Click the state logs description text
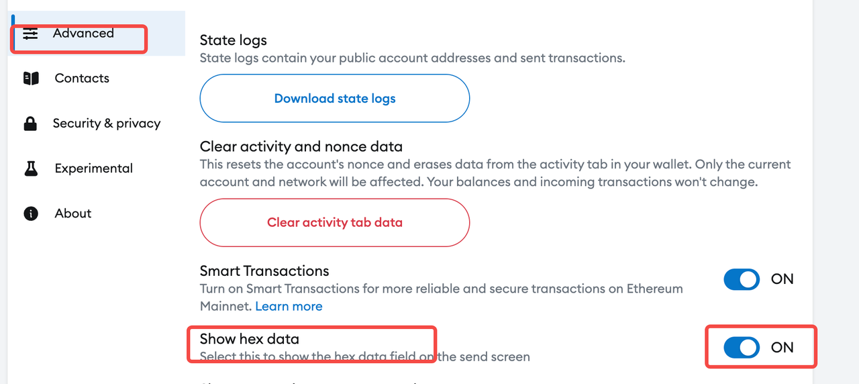This screenshot has height=384, width=859. [x=412, y=58]
